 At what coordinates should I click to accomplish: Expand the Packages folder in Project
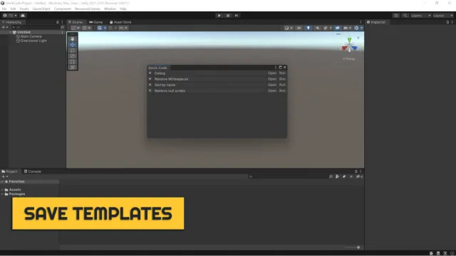tap(2, 194)
